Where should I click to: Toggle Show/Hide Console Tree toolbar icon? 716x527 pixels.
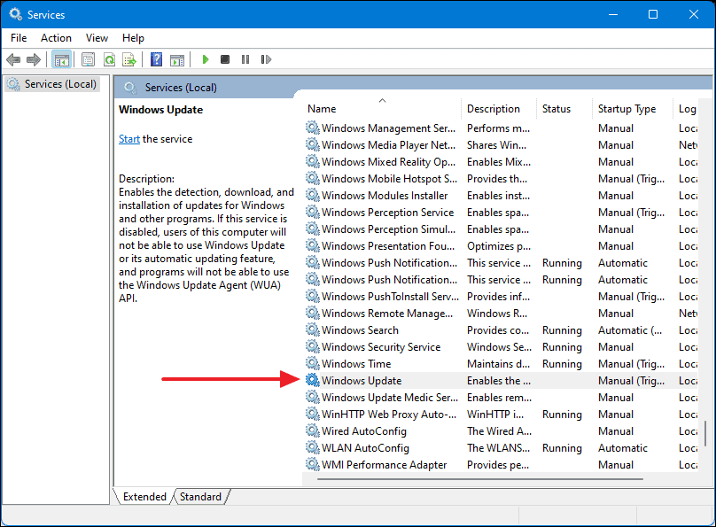[62, 59]
